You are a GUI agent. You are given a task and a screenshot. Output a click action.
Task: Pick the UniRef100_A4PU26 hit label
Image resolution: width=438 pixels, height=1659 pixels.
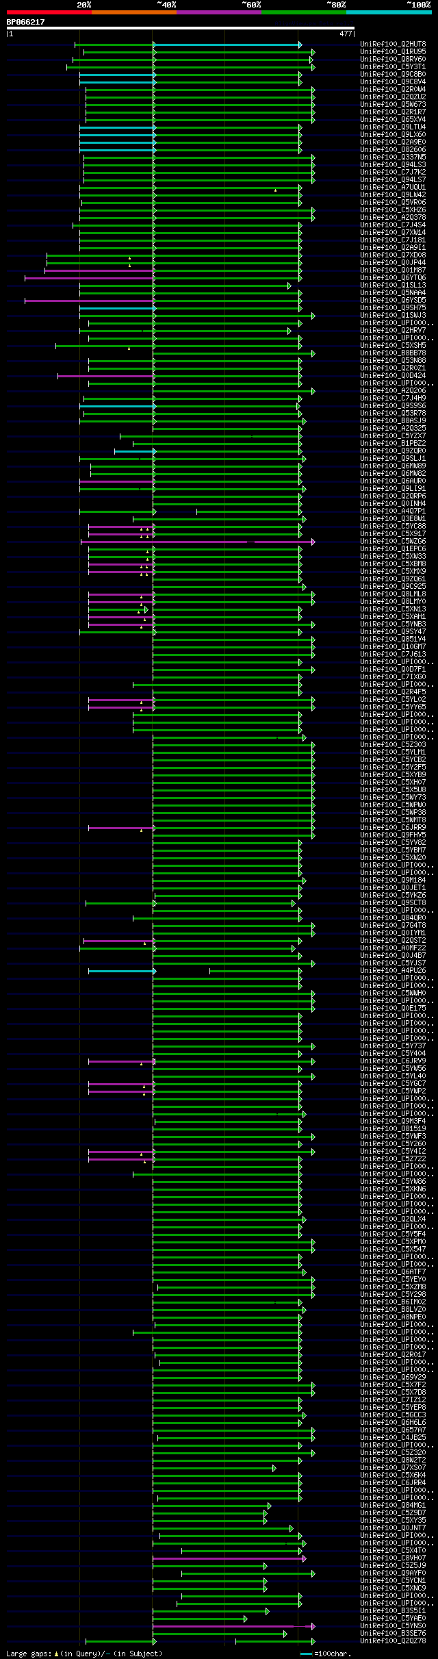coord(393,971)
